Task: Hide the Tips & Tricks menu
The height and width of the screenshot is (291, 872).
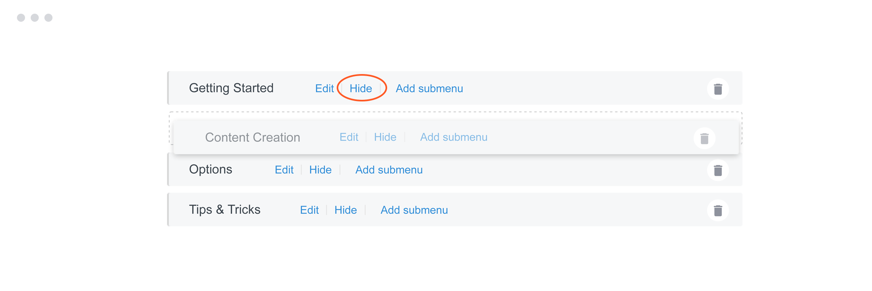Action: (x=346, y=210)
